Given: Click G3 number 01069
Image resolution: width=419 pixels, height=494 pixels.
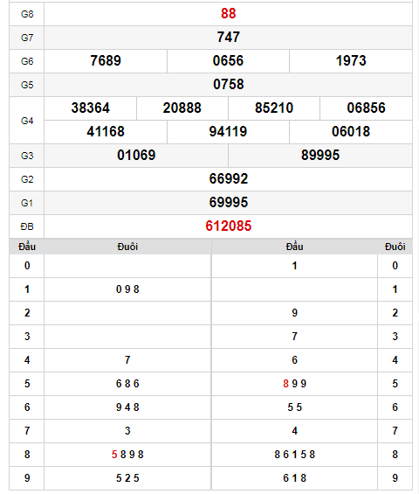Looking at the screenshot, I should [136, 156].
